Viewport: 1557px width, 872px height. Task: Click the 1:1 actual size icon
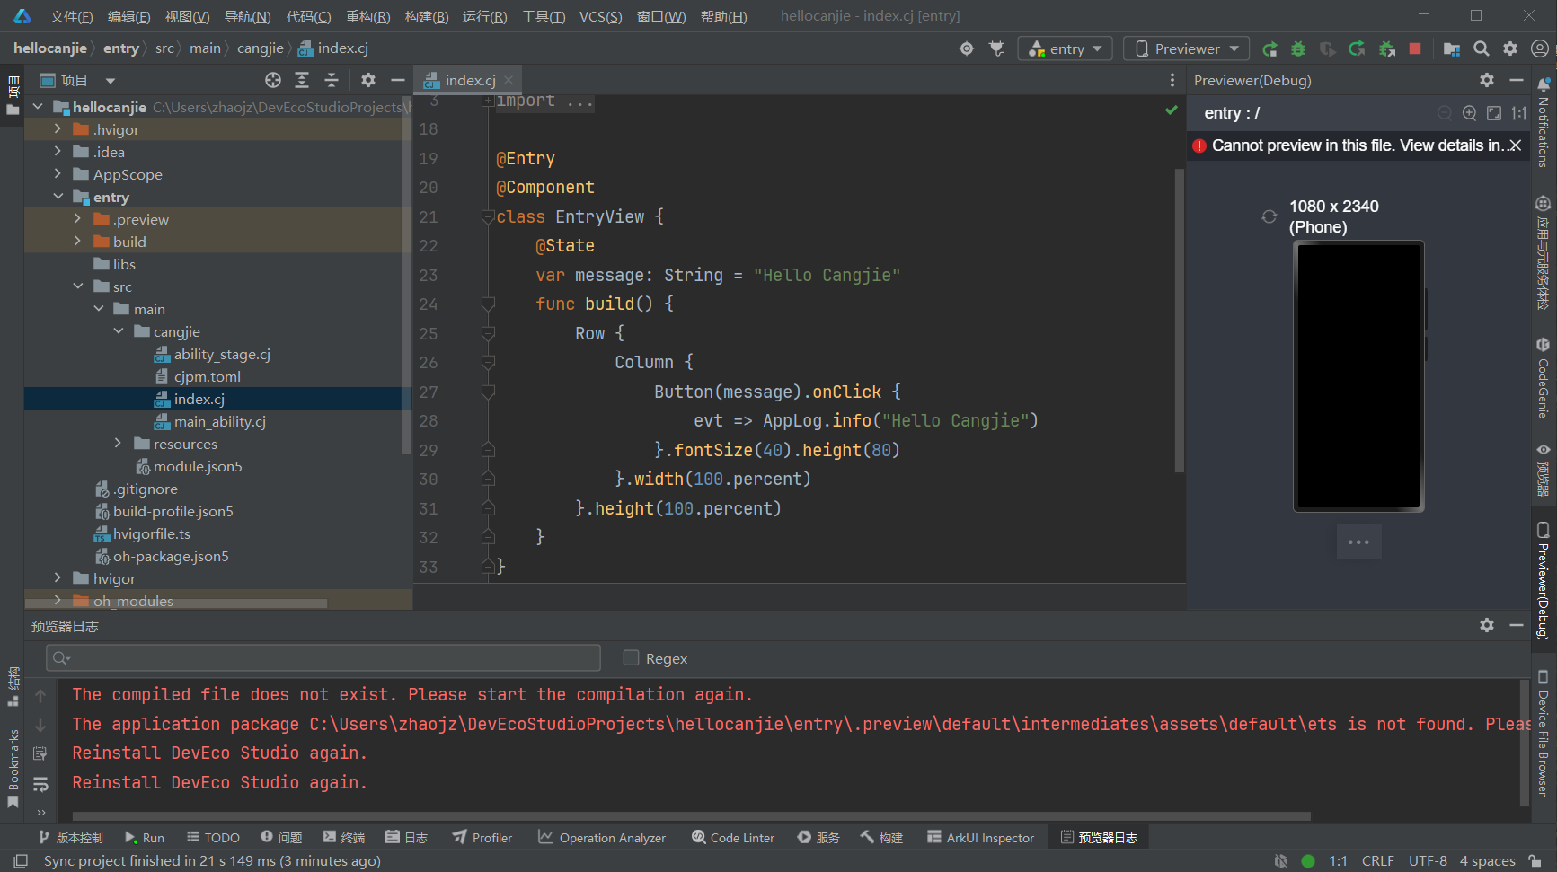point(1518,113)
